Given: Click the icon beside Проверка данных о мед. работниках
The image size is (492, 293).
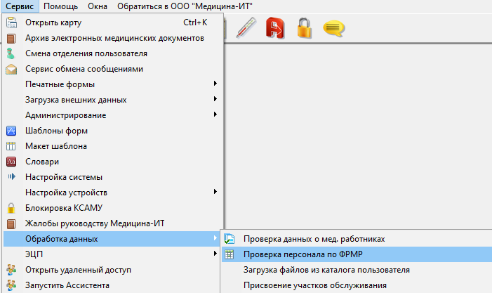Looking at the screenshot, I should point(229,239).
